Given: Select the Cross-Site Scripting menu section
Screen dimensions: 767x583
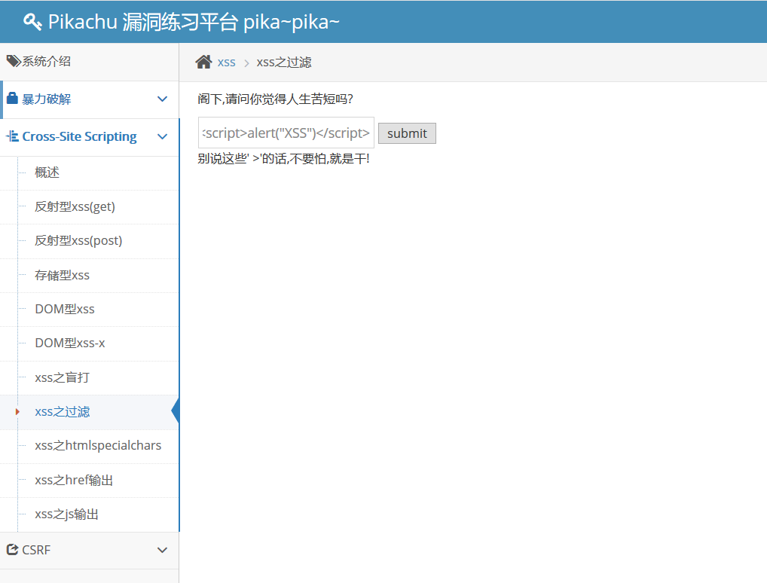Looking at the screenshot, I should tap(89, 137).
